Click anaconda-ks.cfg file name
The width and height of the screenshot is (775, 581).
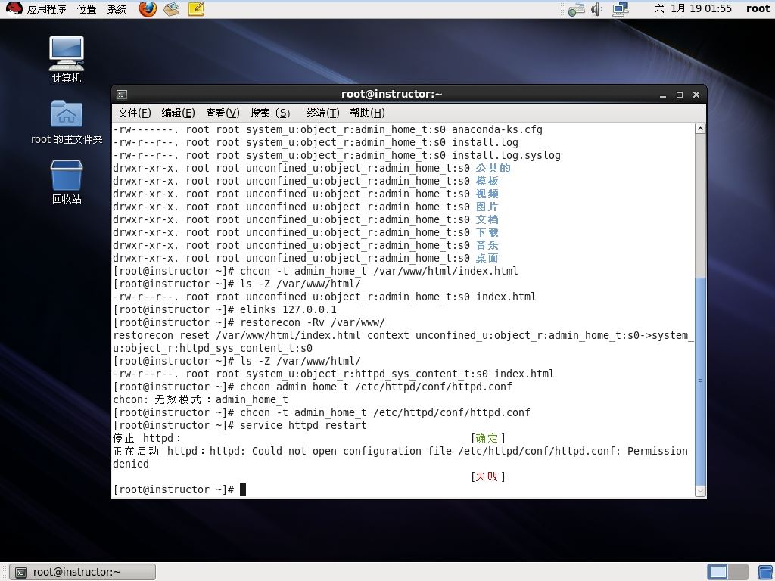pyautogui.click(x=496, y=129)
